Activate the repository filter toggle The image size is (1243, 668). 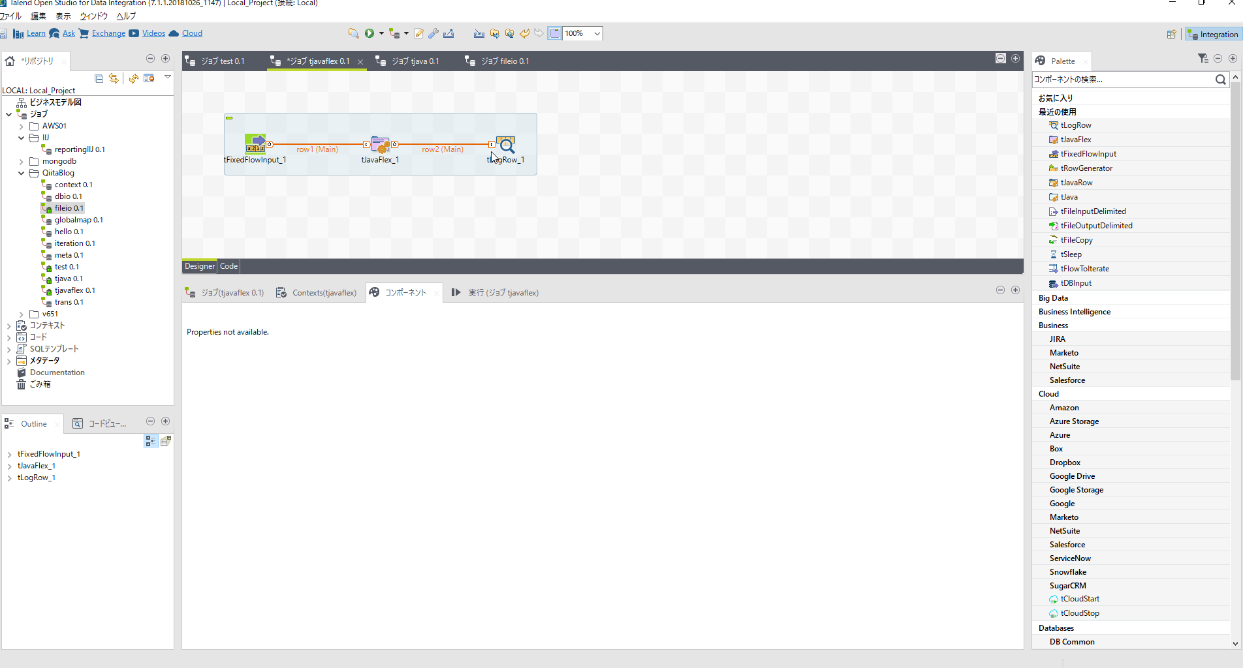coord(149,78)
